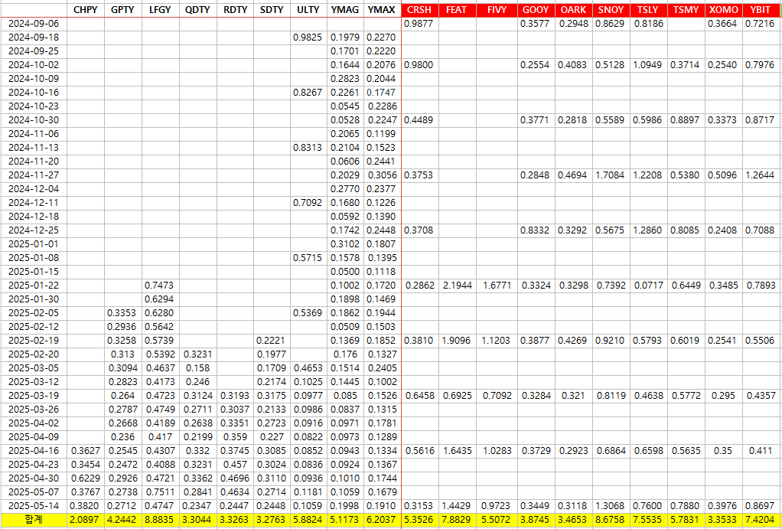Click RDTY value 0.3193
The image size is (782, 529).
(x=235, y=396)
